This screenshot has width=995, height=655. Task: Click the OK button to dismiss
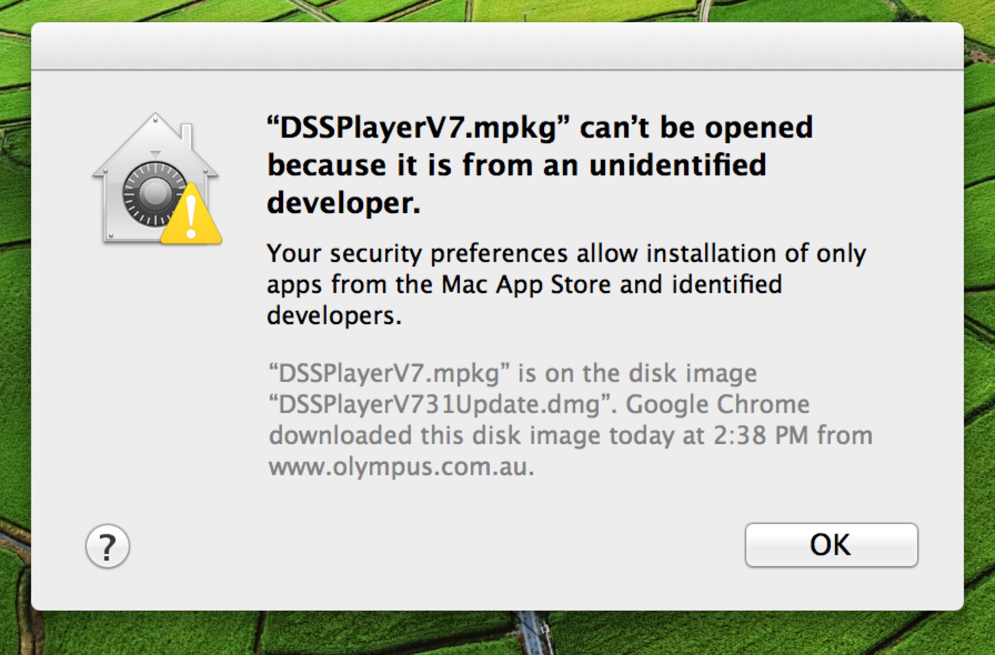(x=831, y=545)
